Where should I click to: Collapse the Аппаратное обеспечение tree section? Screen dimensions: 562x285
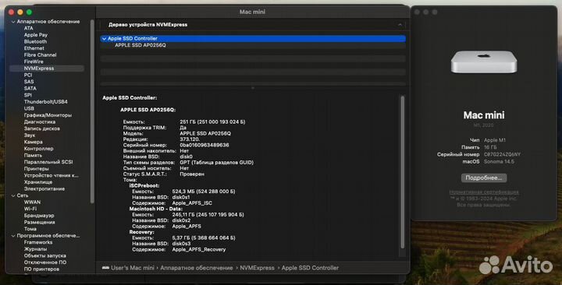(x=13, y=22)
